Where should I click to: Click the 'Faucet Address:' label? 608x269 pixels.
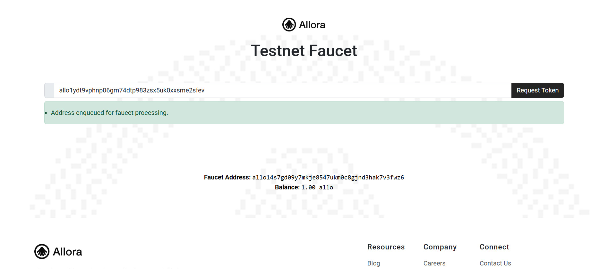click(x=227, y=177)
